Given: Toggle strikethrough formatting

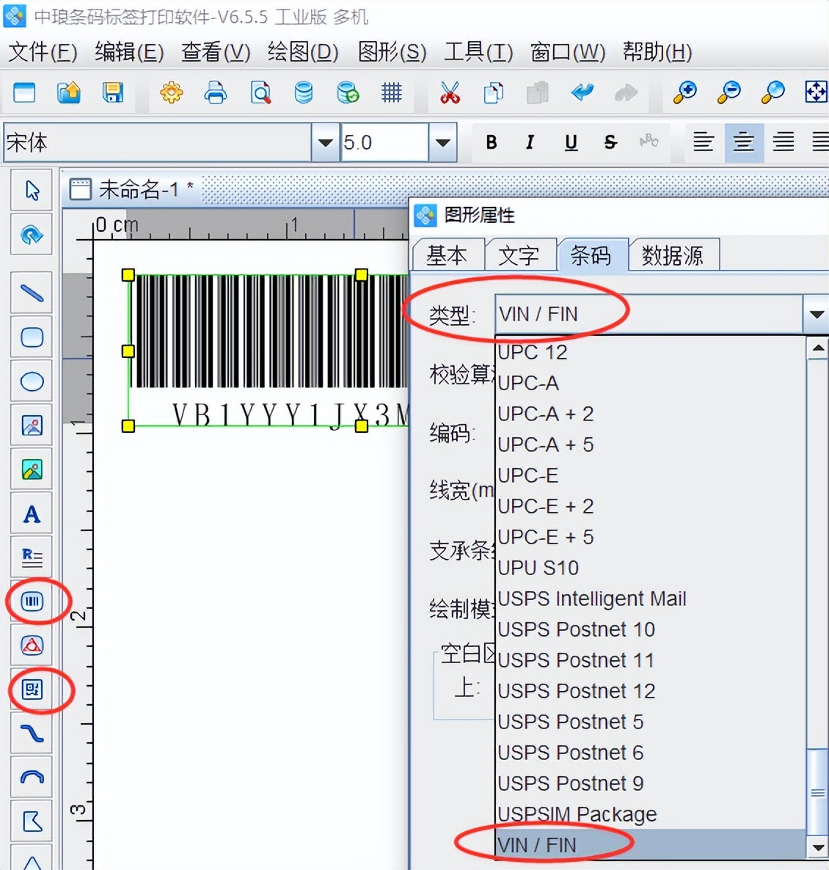Looking at the screenshot, I should [610, 142].
